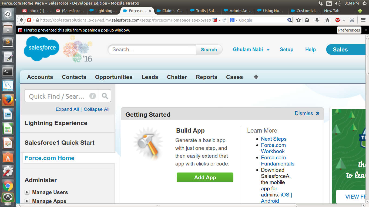Open Ubuntu Software Center in launcher
The width and height of the screenshot is (369, 207).
click(x=8, y=157)
